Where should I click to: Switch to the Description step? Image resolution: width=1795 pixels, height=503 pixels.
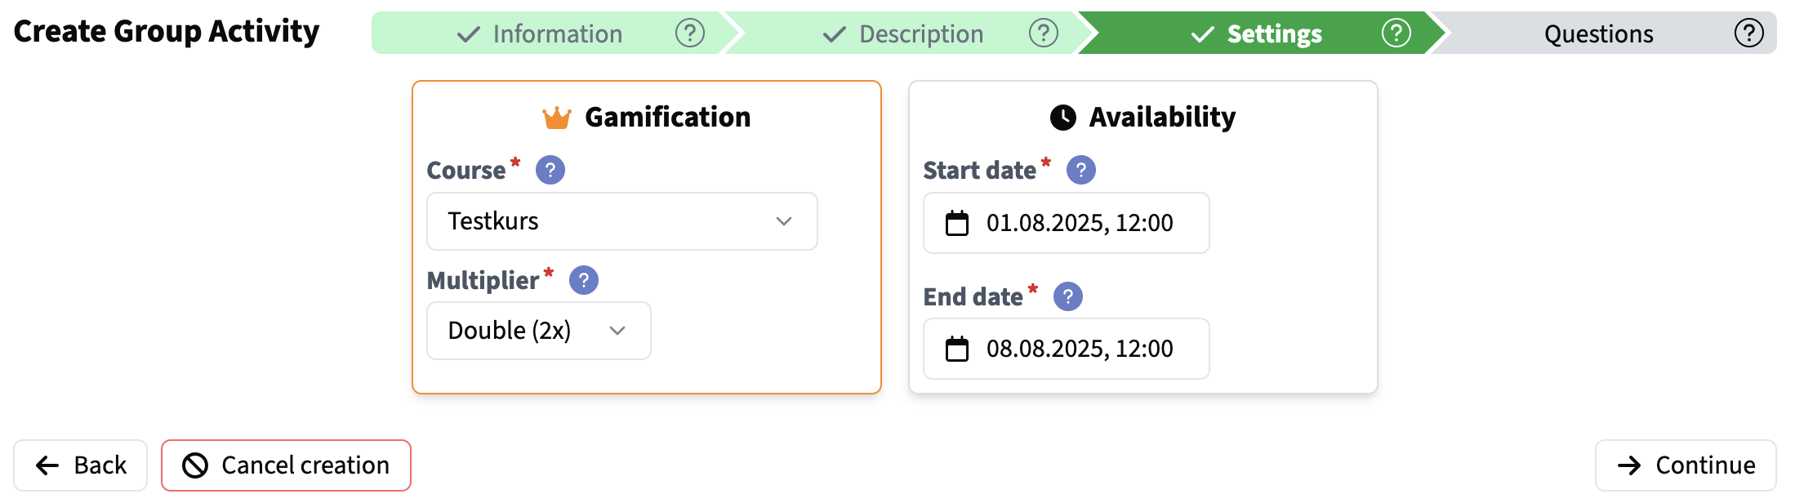click(x=919, y=33)
